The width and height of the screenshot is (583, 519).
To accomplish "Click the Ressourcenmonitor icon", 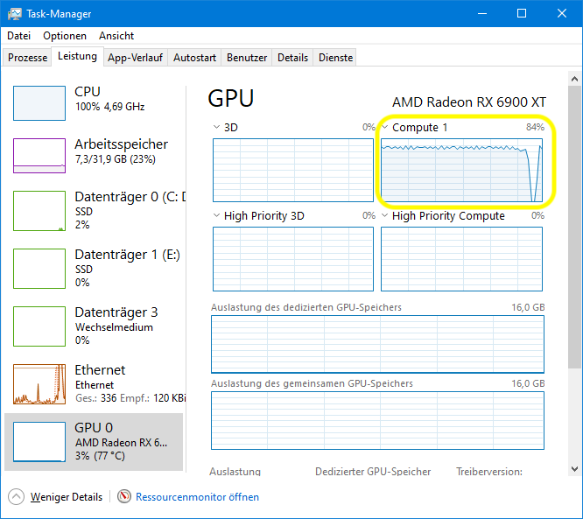I will click(124, 497).
